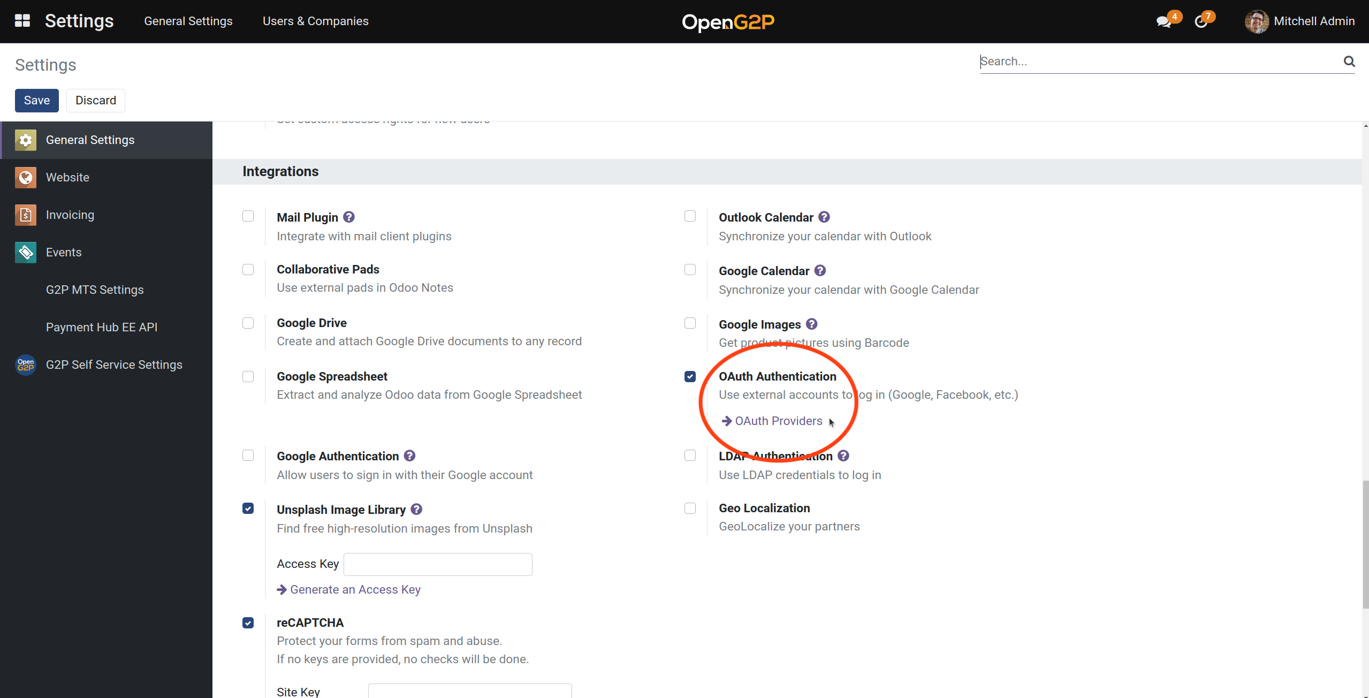Open Mitchell Admin user dropdown
The height and width of the screenshot is (698, 1369).
coord(1300,21)
